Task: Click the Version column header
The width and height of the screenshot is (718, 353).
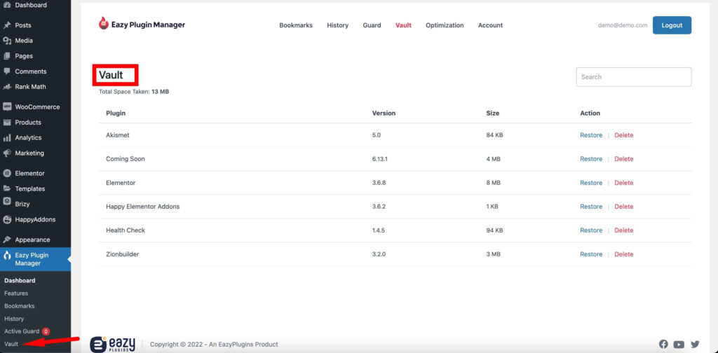Action: pyautogui.click(x=384, y=113)
